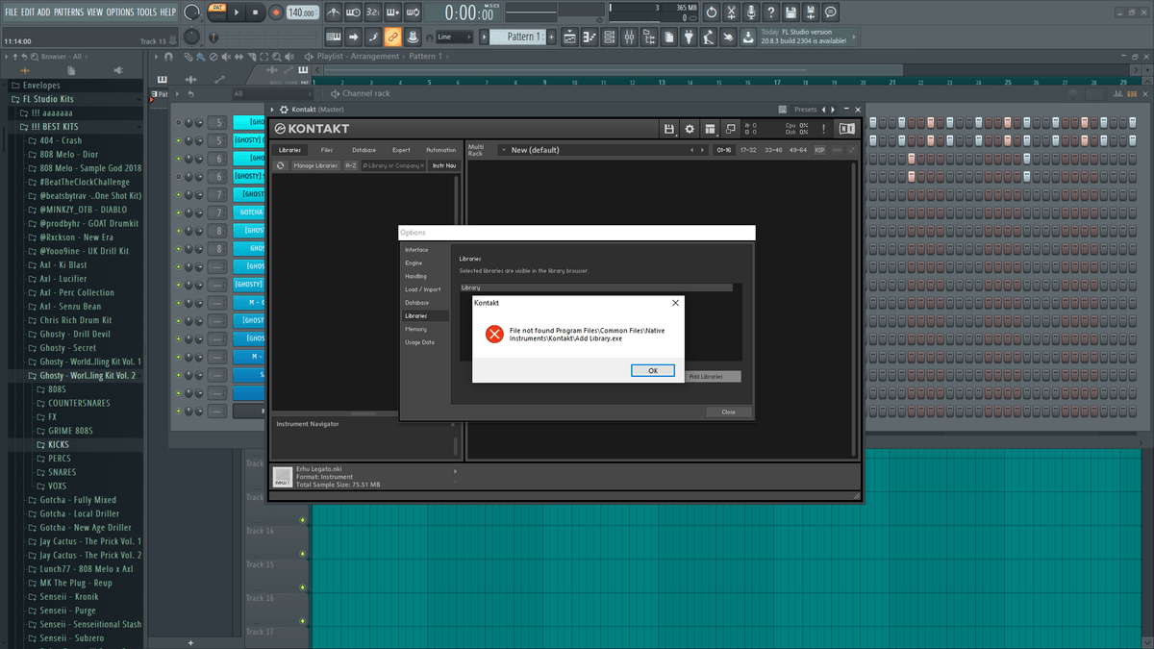The height and width of the screenshot is (649, 1154).
Task: Click OK in the Kontakt error dialog
Action: point(652,370)
